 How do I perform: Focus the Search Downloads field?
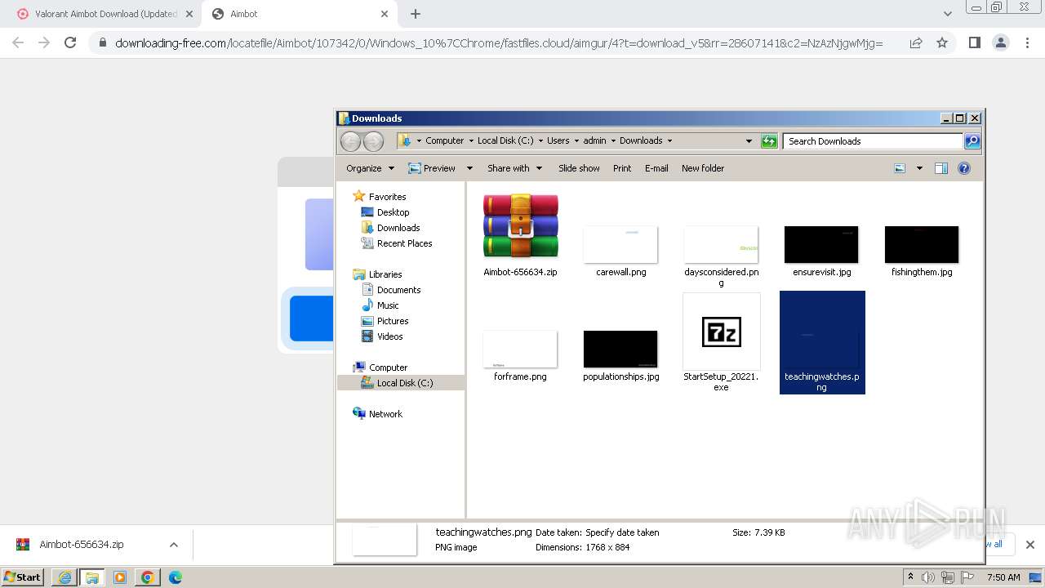click(x=873, y=141)
